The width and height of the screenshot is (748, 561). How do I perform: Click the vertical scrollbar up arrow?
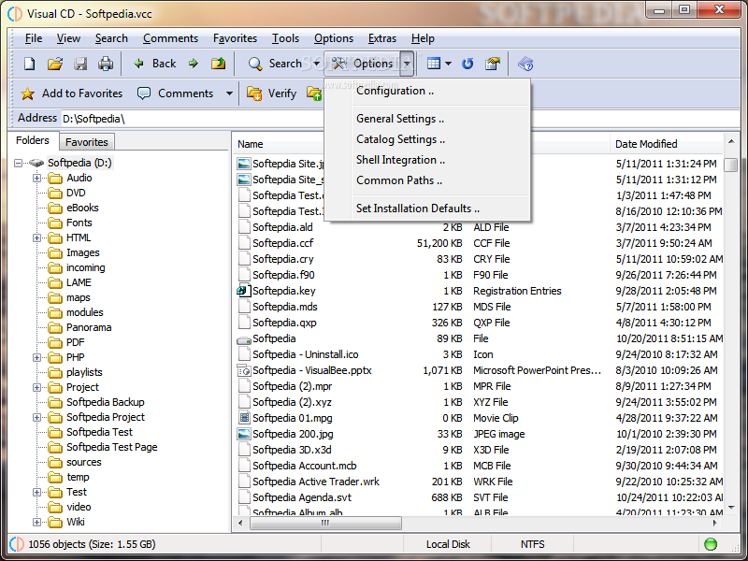731,142
